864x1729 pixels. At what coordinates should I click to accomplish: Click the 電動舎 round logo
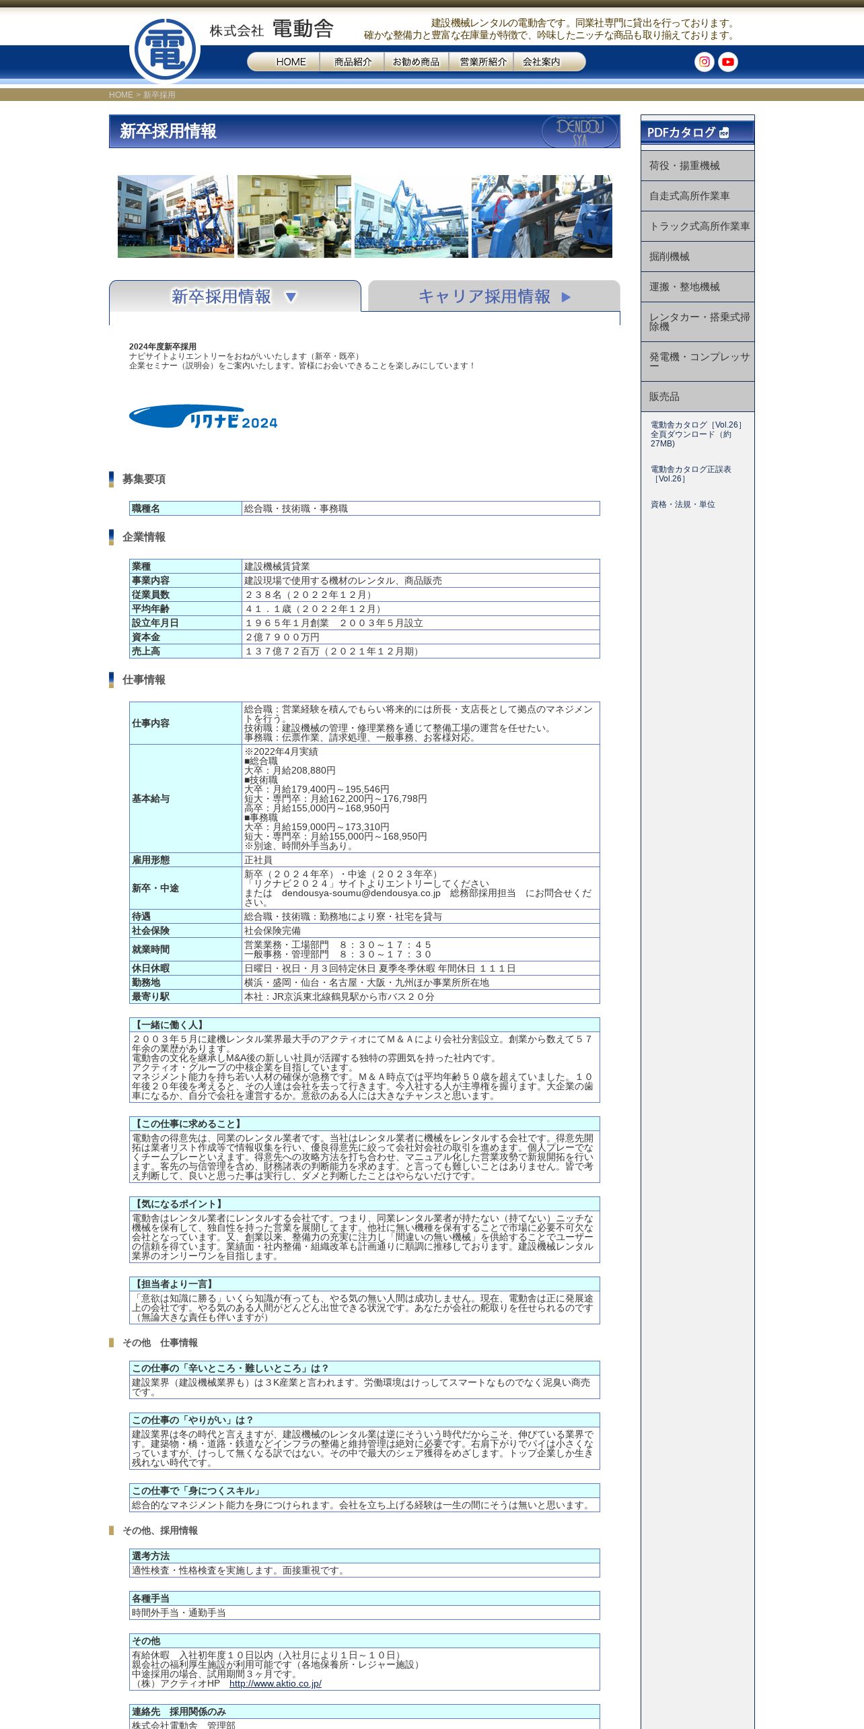(x=165, y=50)
